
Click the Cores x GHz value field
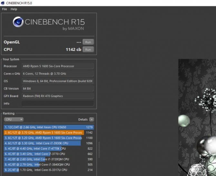(58, 73)
